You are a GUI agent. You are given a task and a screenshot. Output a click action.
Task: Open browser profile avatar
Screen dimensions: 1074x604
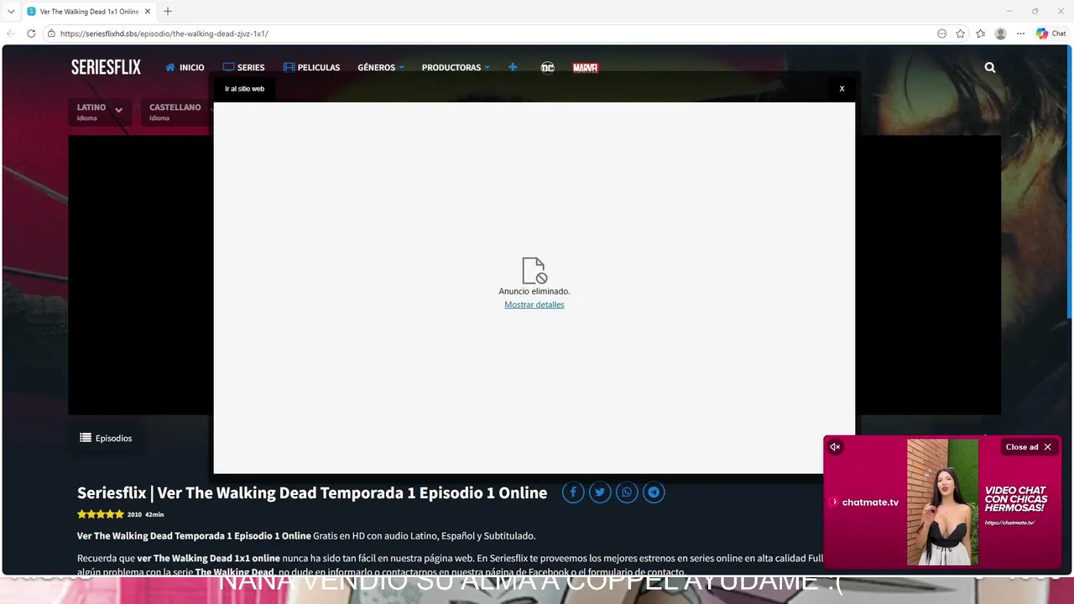point(1000,34)
